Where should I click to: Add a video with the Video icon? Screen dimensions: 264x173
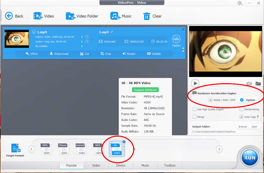point(38,16)
